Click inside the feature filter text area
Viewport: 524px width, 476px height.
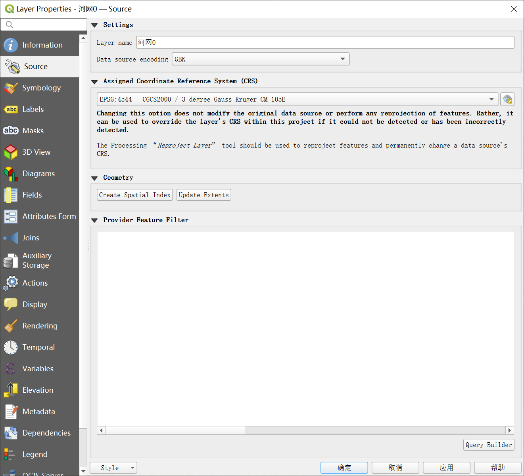pos(305,328)
